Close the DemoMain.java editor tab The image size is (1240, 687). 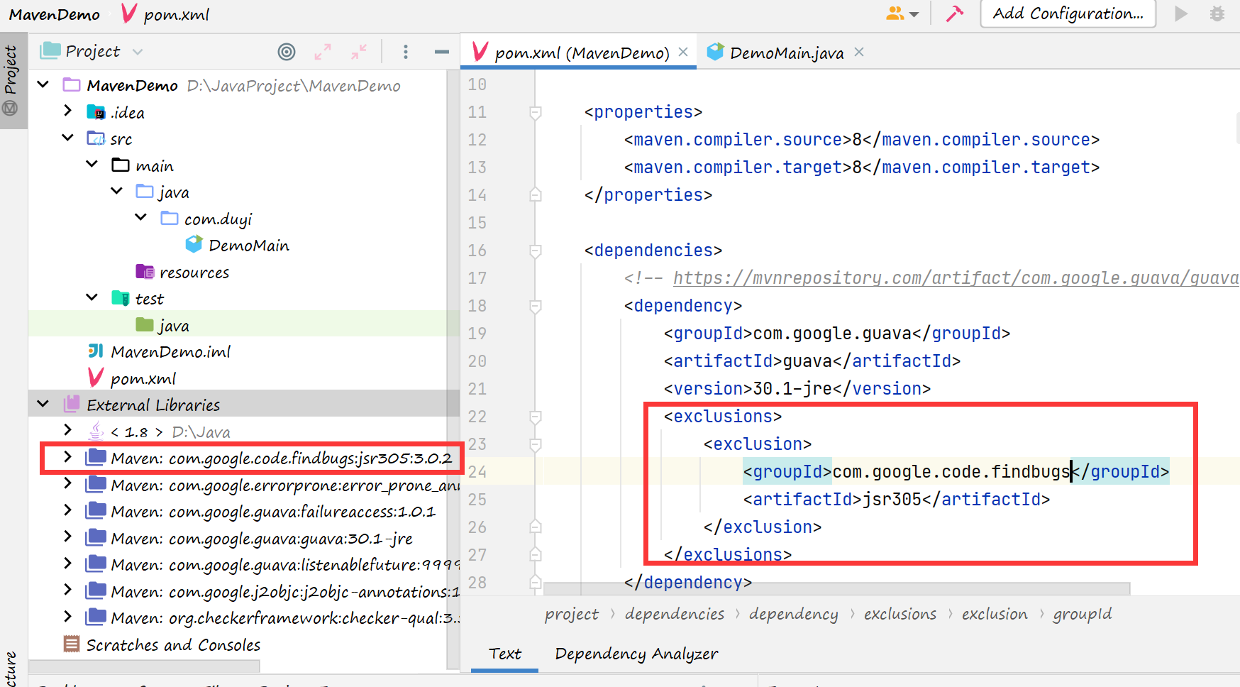(x=859, y=52)
